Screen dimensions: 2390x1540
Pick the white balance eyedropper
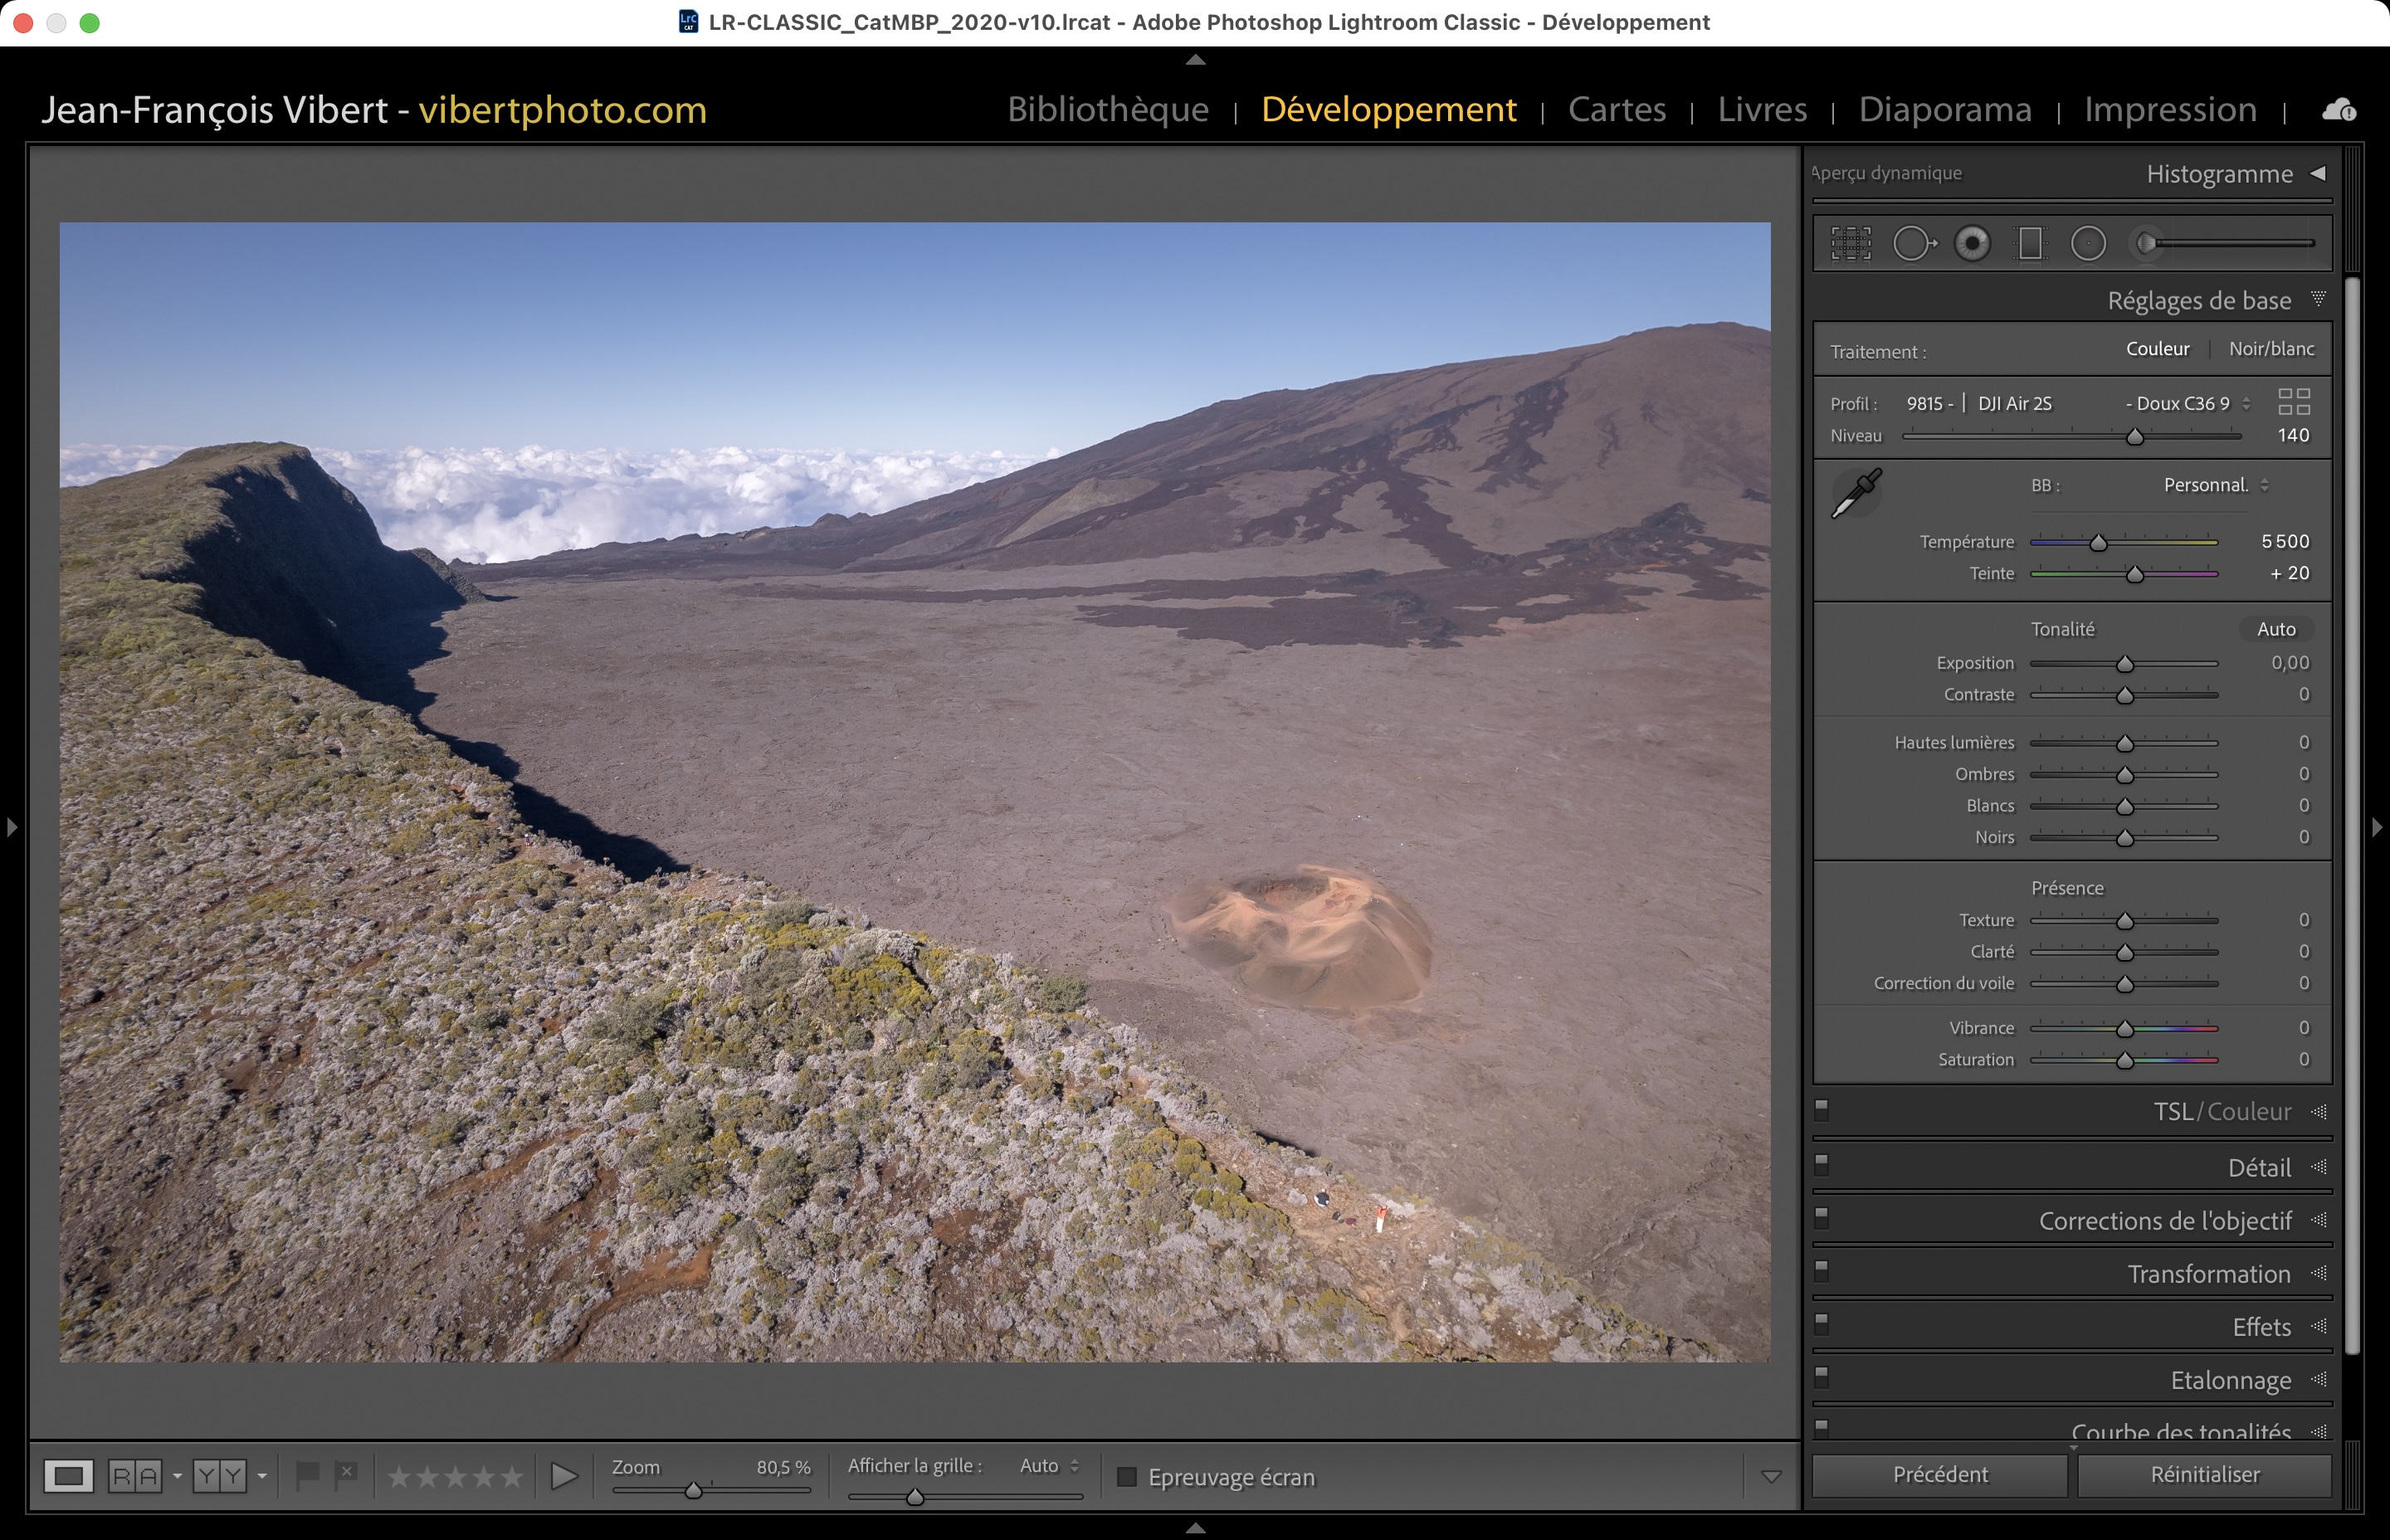click(1856, 493)
